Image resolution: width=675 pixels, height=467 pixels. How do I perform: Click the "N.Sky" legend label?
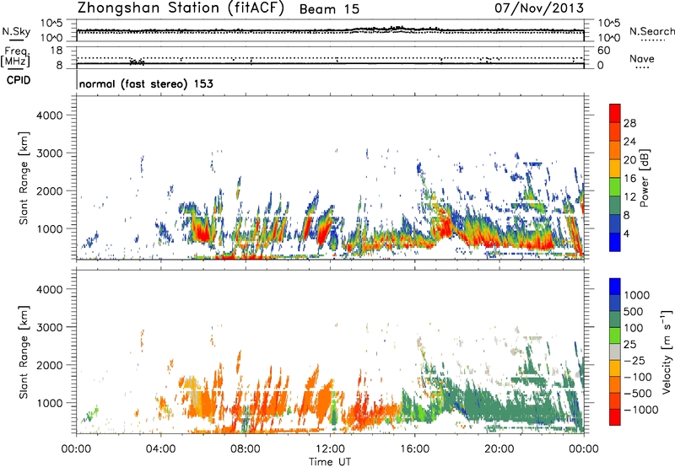16,31
